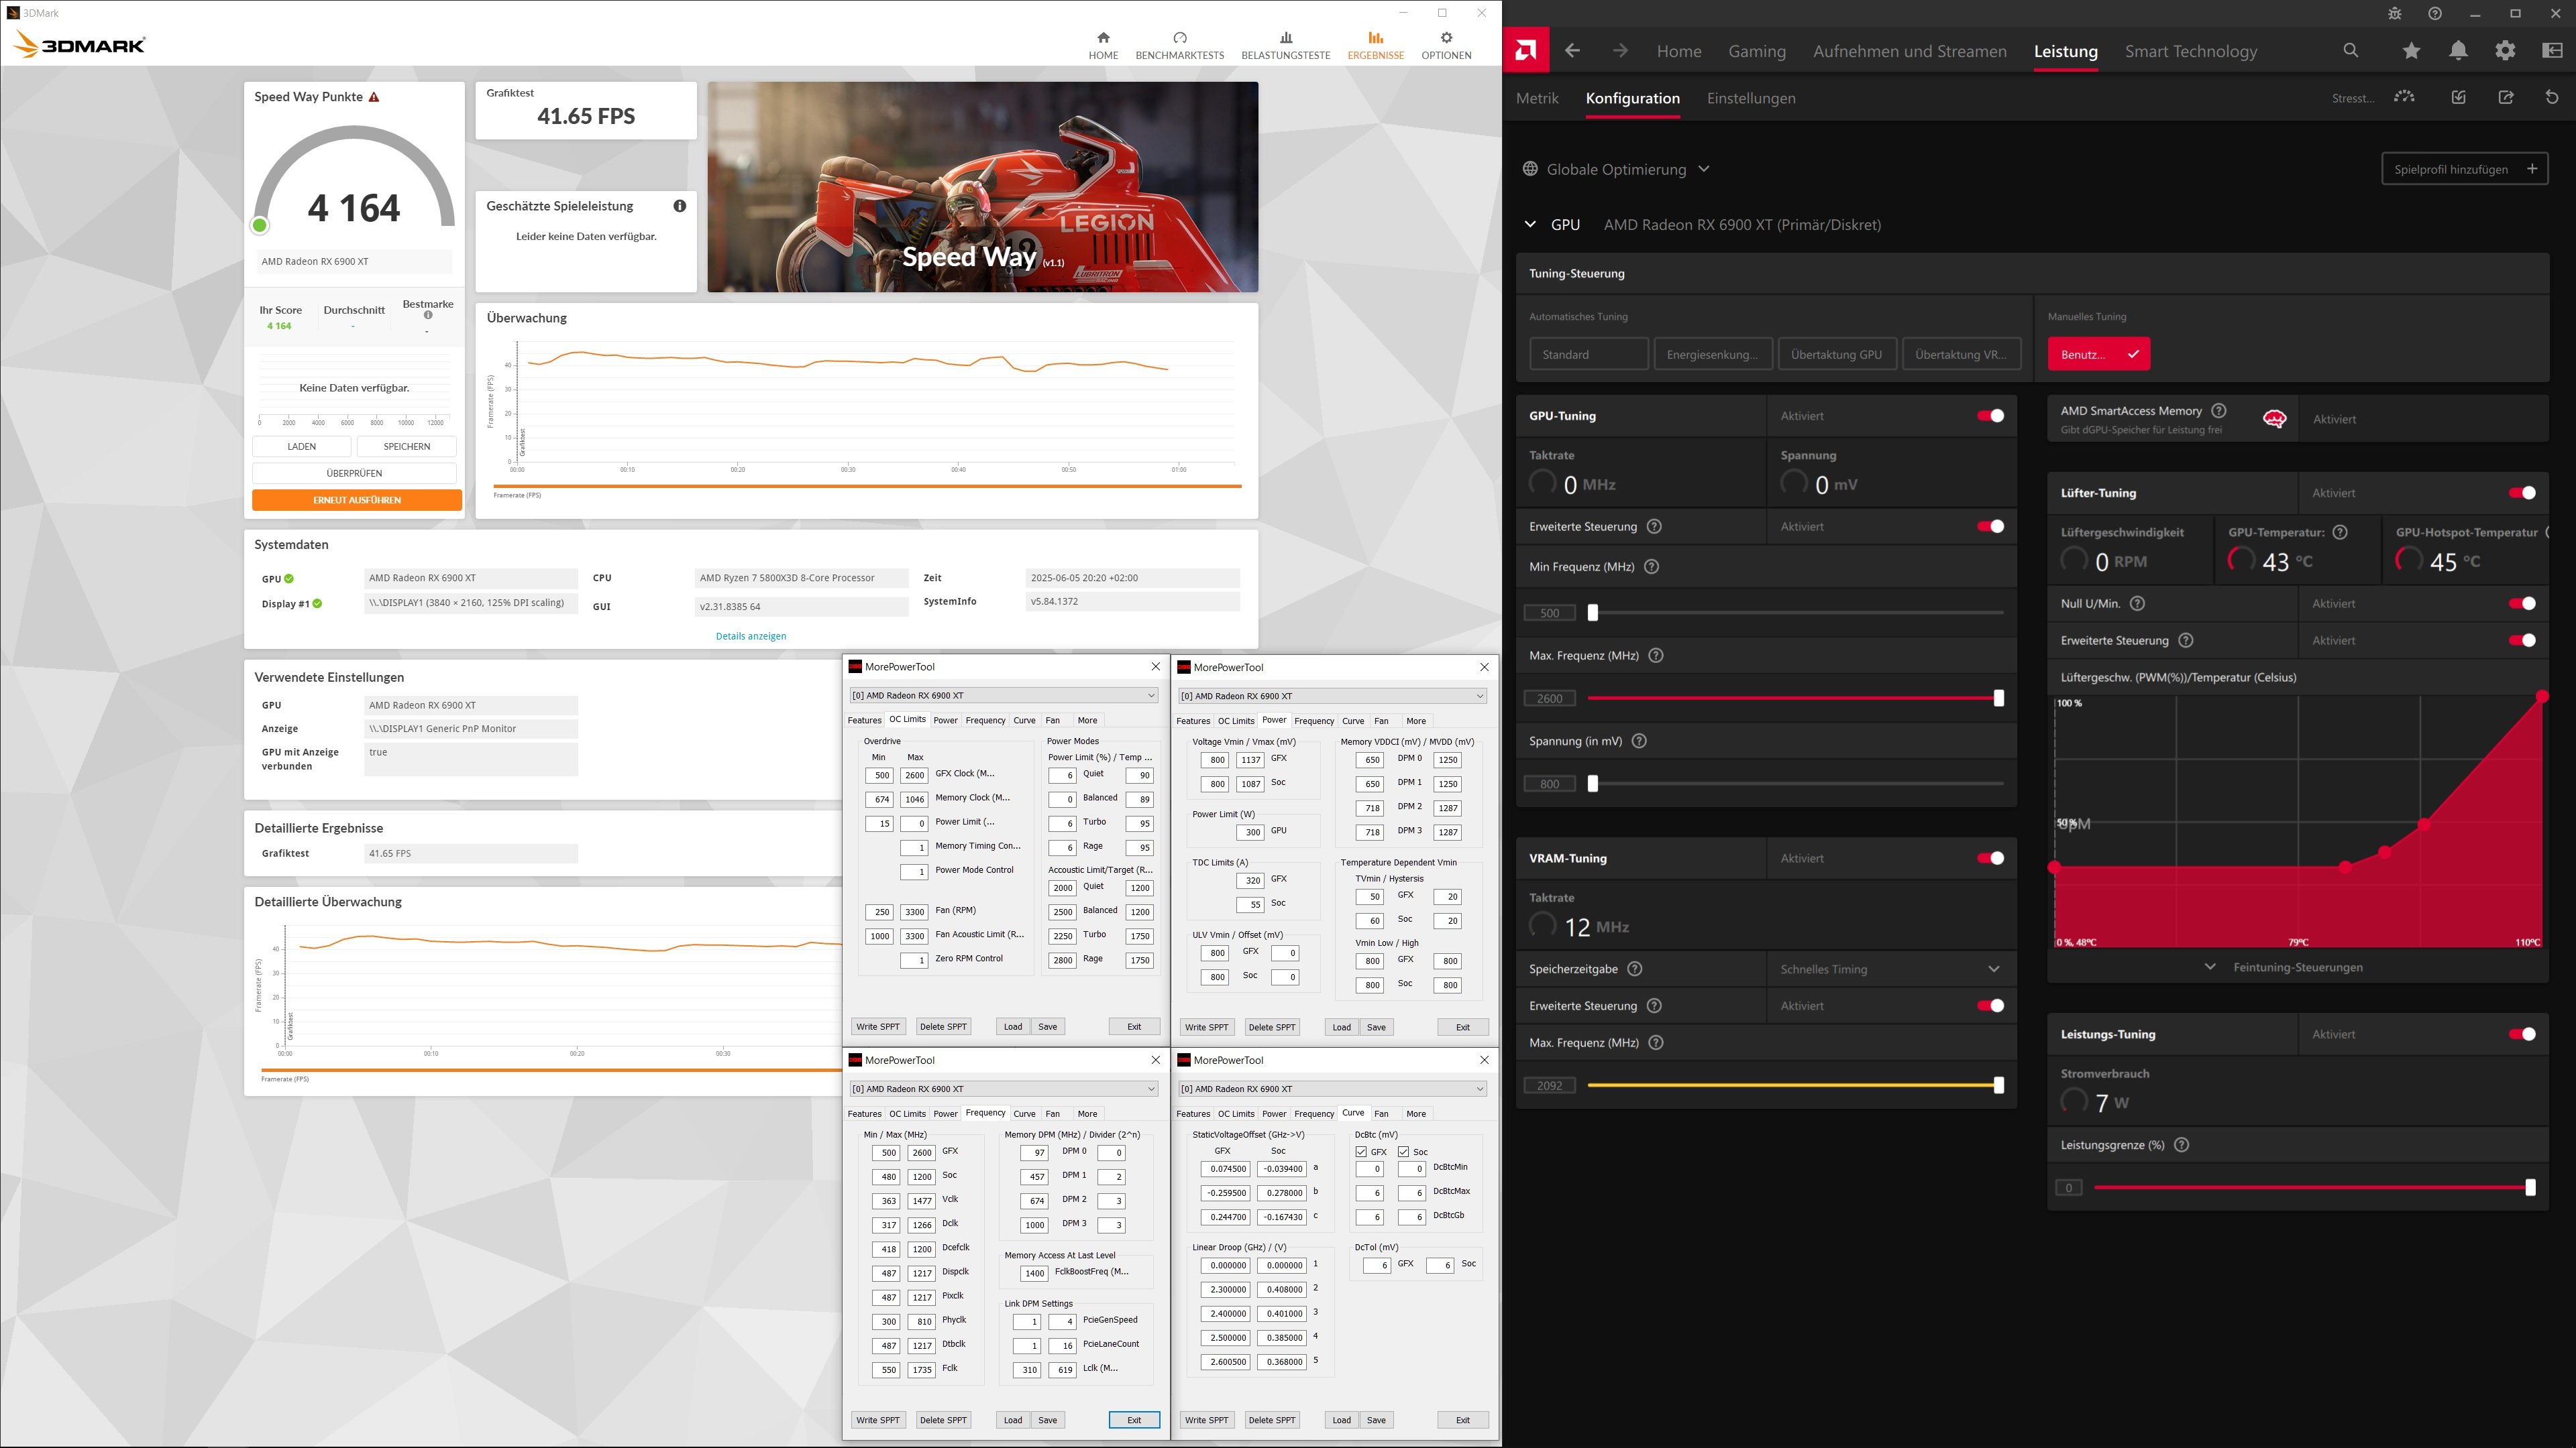Screen dimensions: 2576x1448
Task: Reset tuning with the undo arrow icon
Action: (2552, 97)
